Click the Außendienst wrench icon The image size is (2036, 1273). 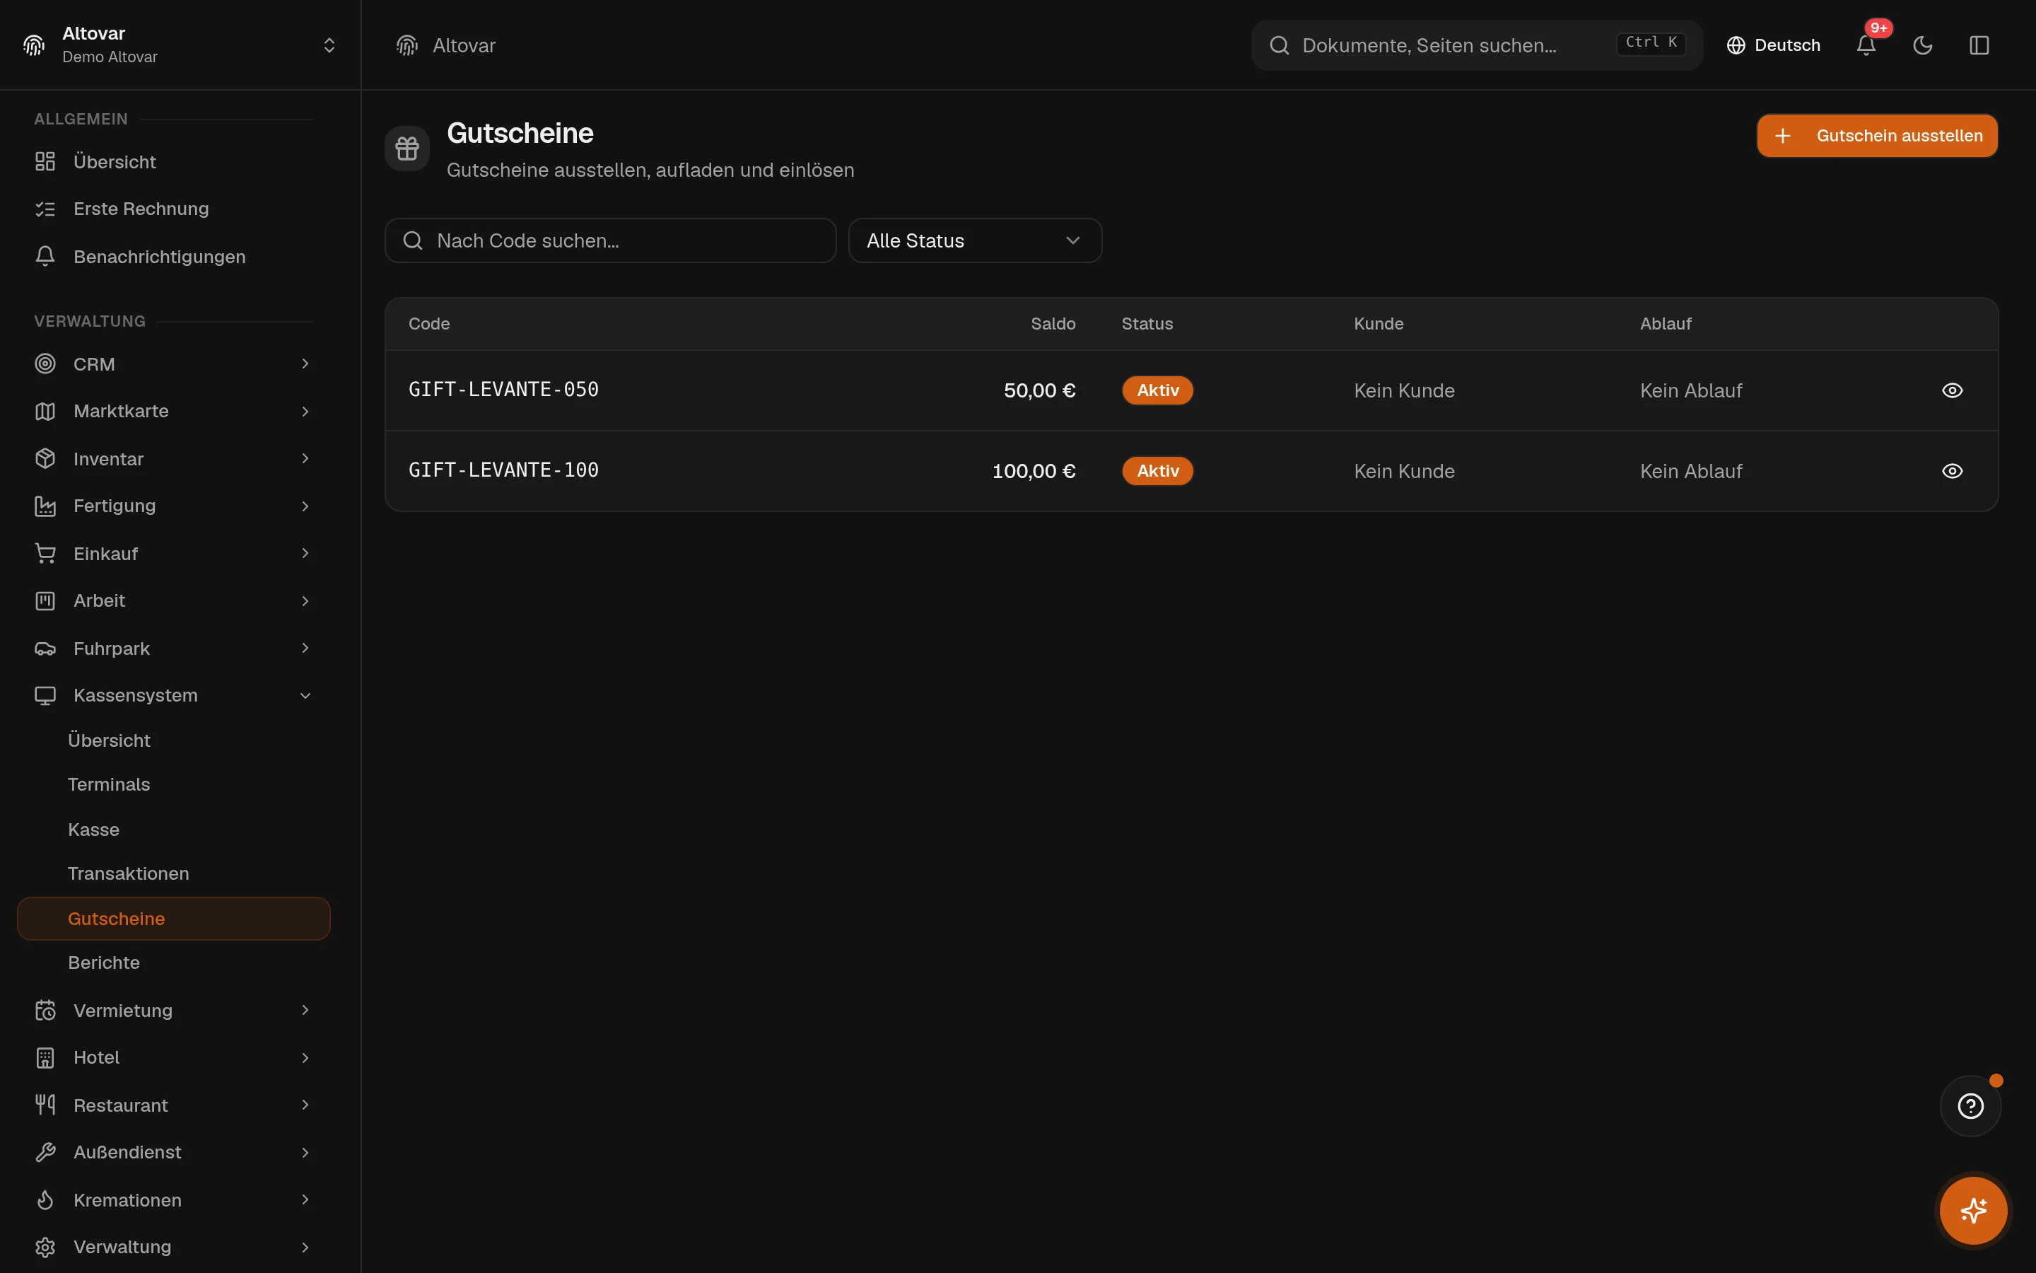(45, 1153)
